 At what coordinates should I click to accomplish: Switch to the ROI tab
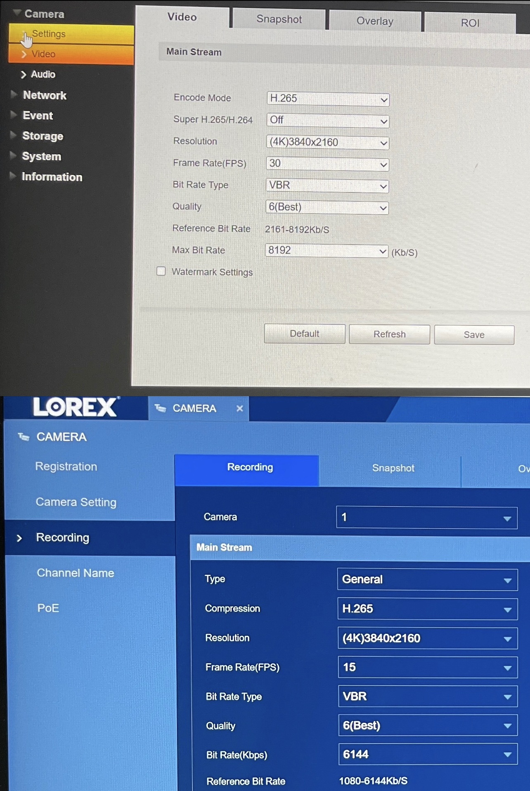(x=470, y=23)
